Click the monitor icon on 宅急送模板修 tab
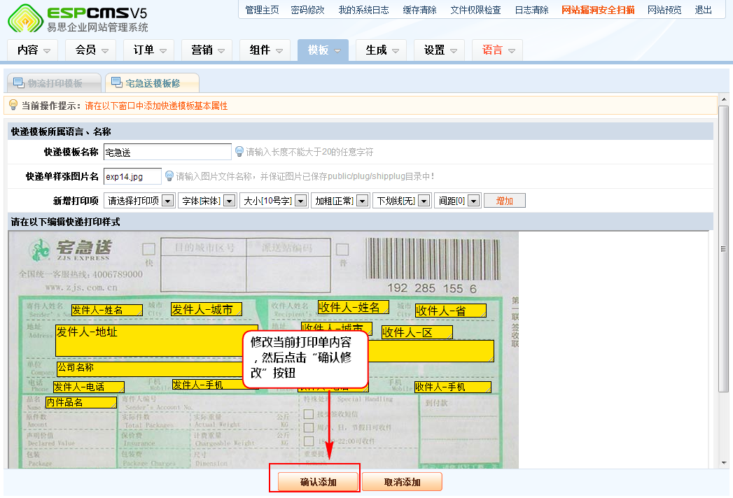 (117, 83)
